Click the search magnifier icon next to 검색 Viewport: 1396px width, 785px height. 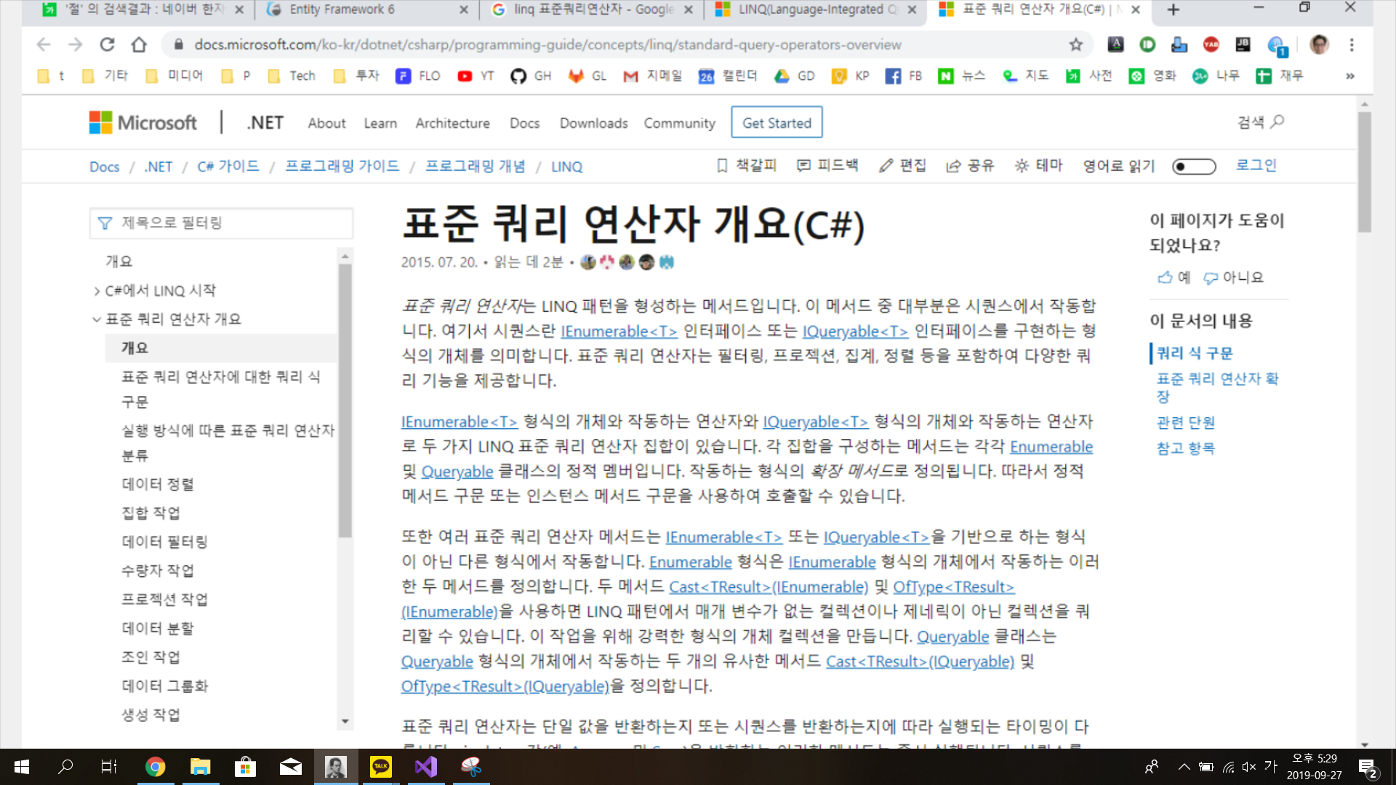(1277, 121)
